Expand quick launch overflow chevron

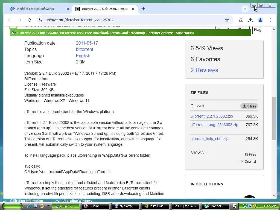click(x=48, y=206)
